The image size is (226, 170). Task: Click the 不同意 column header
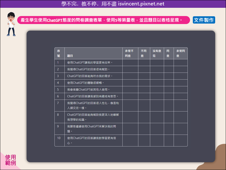tap(144, 53)
